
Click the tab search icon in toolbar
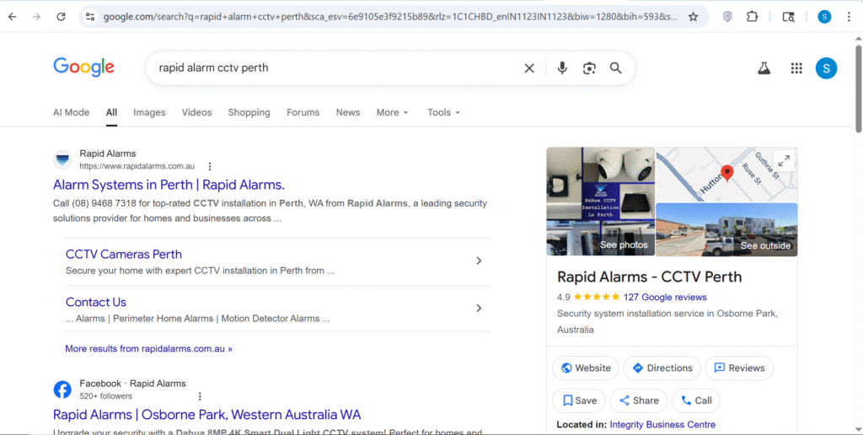788,17
